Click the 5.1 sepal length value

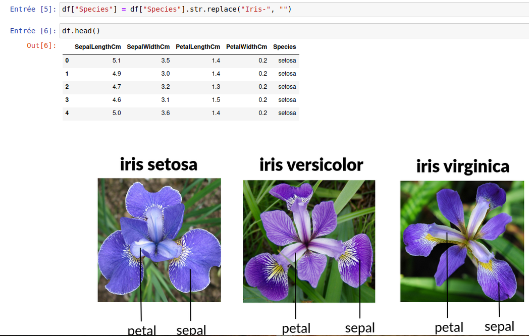117,61
